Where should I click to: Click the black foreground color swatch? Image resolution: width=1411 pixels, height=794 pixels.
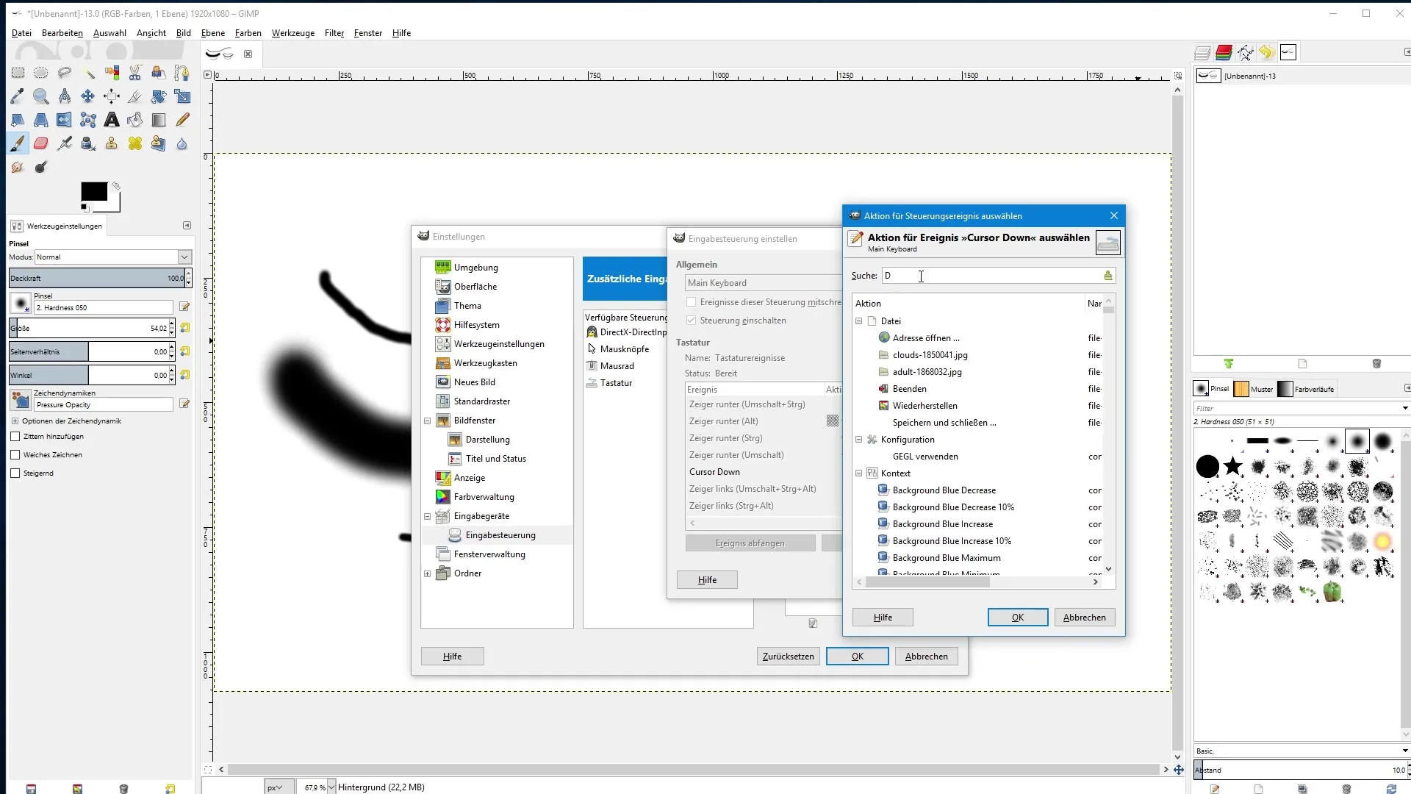tap(93, 191)
